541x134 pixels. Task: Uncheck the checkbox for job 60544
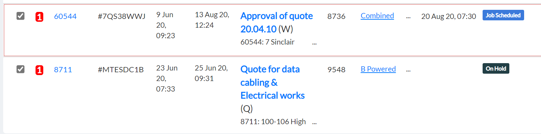(21, 16)
